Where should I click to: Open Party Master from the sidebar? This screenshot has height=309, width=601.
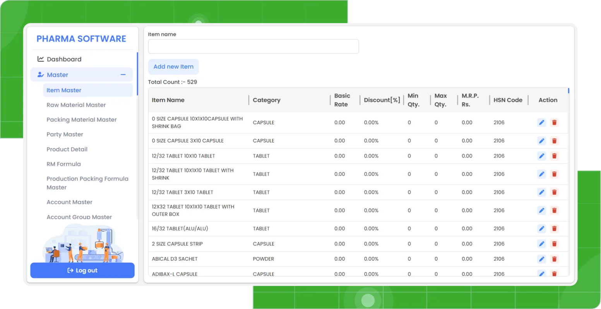click(65, 134)
